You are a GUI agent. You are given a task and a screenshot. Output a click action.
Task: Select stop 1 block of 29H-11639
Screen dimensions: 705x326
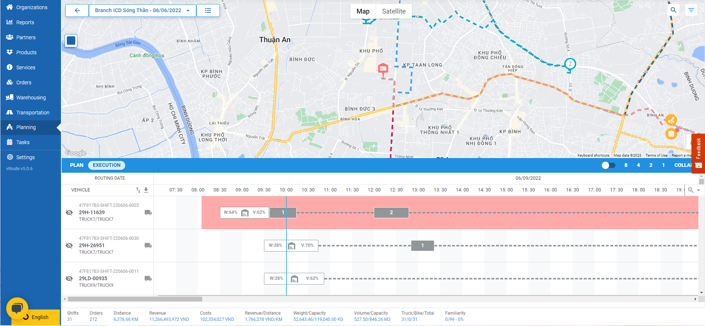(x=283, y=213)
